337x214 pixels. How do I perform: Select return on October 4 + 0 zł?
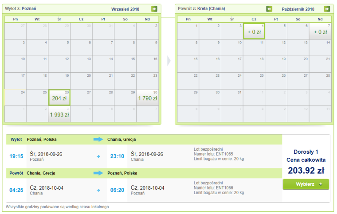254,31
